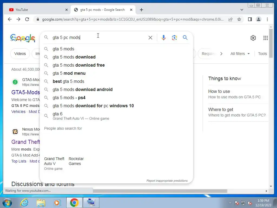
Task: Close the YouTube tab
Action: (x=67, y=10)
